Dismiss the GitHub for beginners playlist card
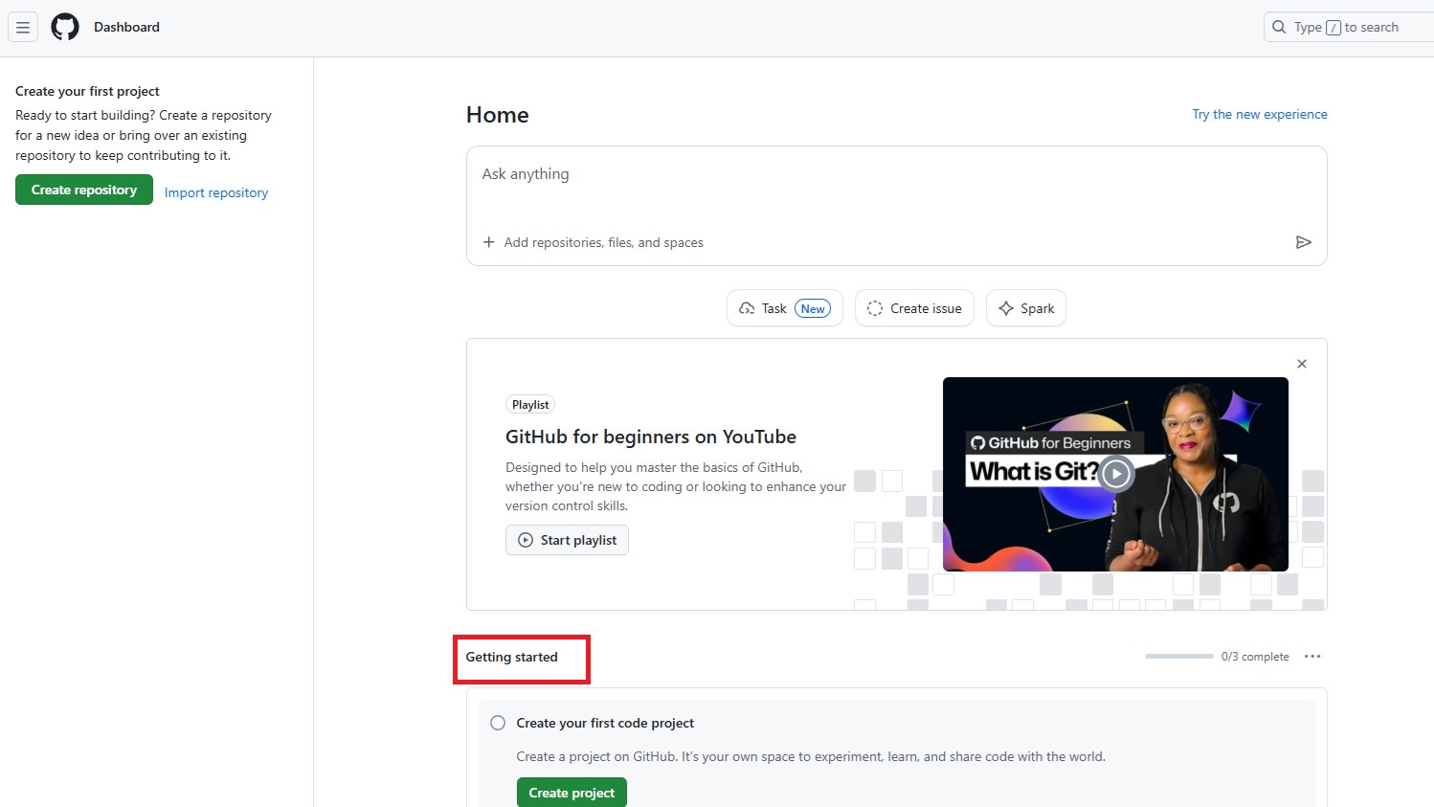This screenshot has width=1434, height=807. tap(1302, 364)
